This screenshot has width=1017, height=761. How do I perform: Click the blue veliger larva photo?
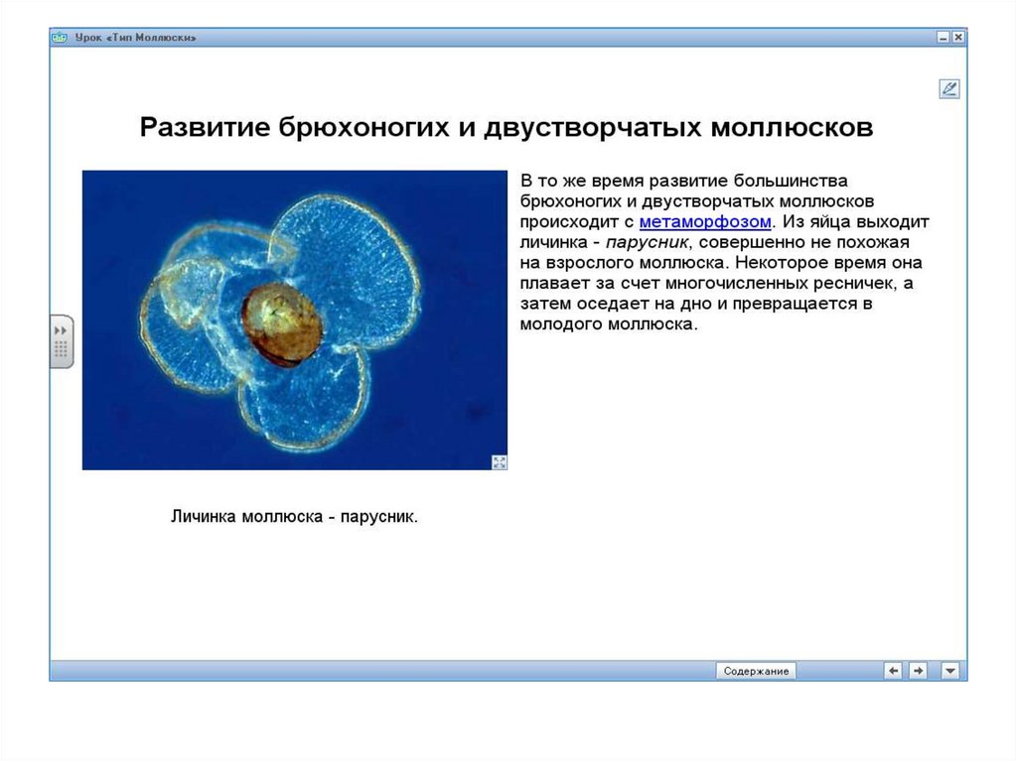[294, 320]
